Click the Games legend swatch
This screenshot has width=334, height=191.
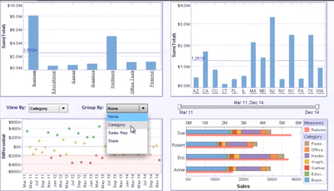[x=307, y=168]
